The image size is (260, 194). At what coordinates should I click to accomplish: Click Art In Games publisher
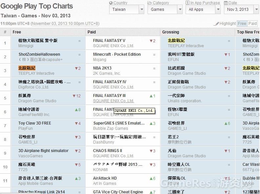pyautogui.click(x=105, y=184)
